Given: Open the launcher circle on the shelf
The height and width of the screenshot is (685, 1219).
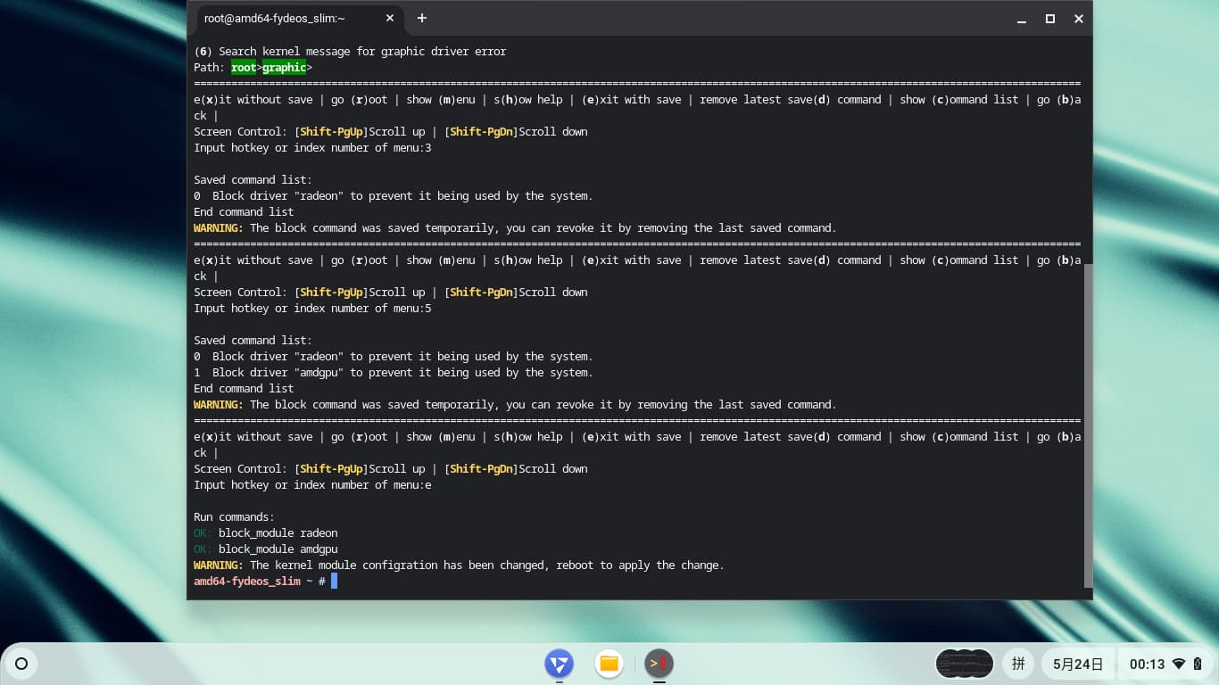Looking at the screenshot, I should point(21,664).
